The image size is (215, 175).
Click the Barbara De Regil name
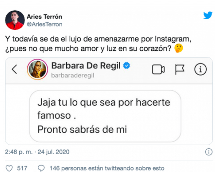click(86, 66)
